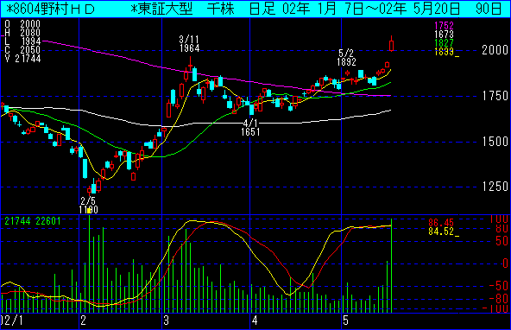This screenshot has height=330, width=511.
Task: Click the 1250 price axis label
Action: click(495, 187)
